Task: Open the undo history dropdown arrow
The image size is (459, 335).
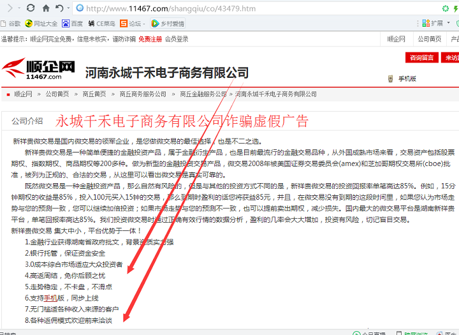Action: pyautogui.click(x=68, y=8)
